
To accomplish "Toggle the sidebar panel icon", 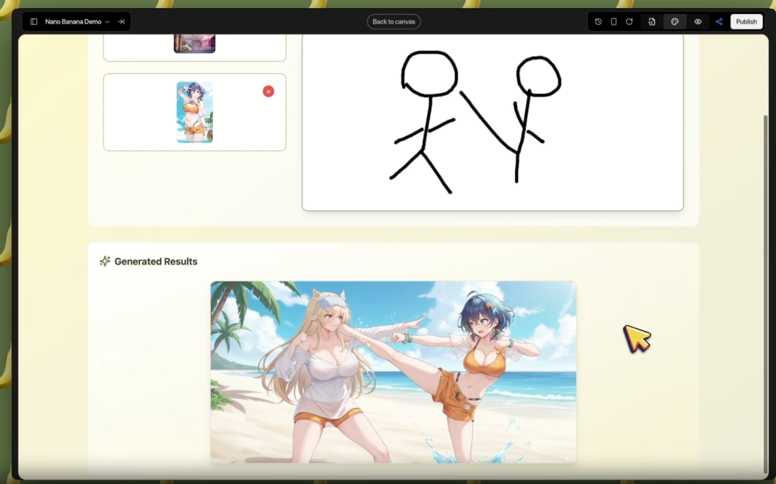I will (x=34, y=22).
